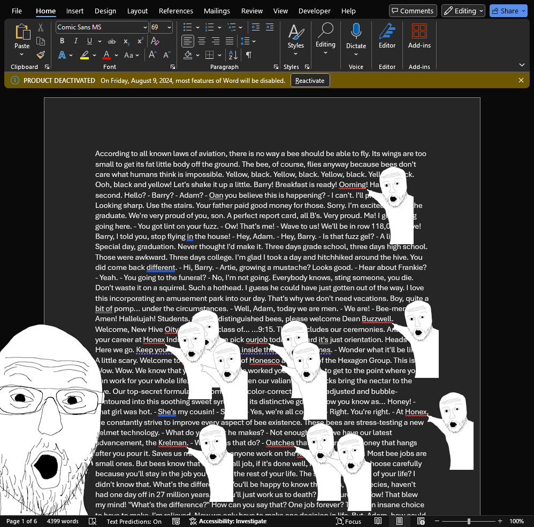Go to the Review tab
Image resolution: width=534 pixels, height=527 pixels.
pos(252,11)
